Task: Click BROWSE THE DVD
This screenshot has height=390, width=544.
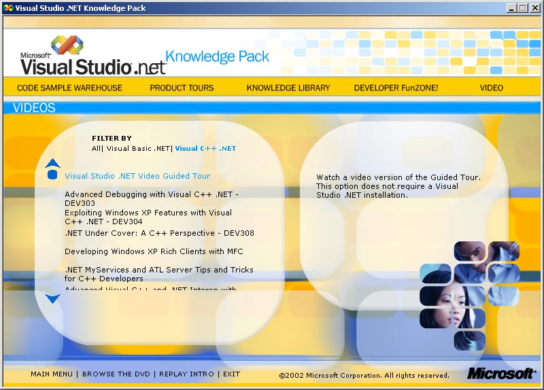Action: [x=116, y=374]
